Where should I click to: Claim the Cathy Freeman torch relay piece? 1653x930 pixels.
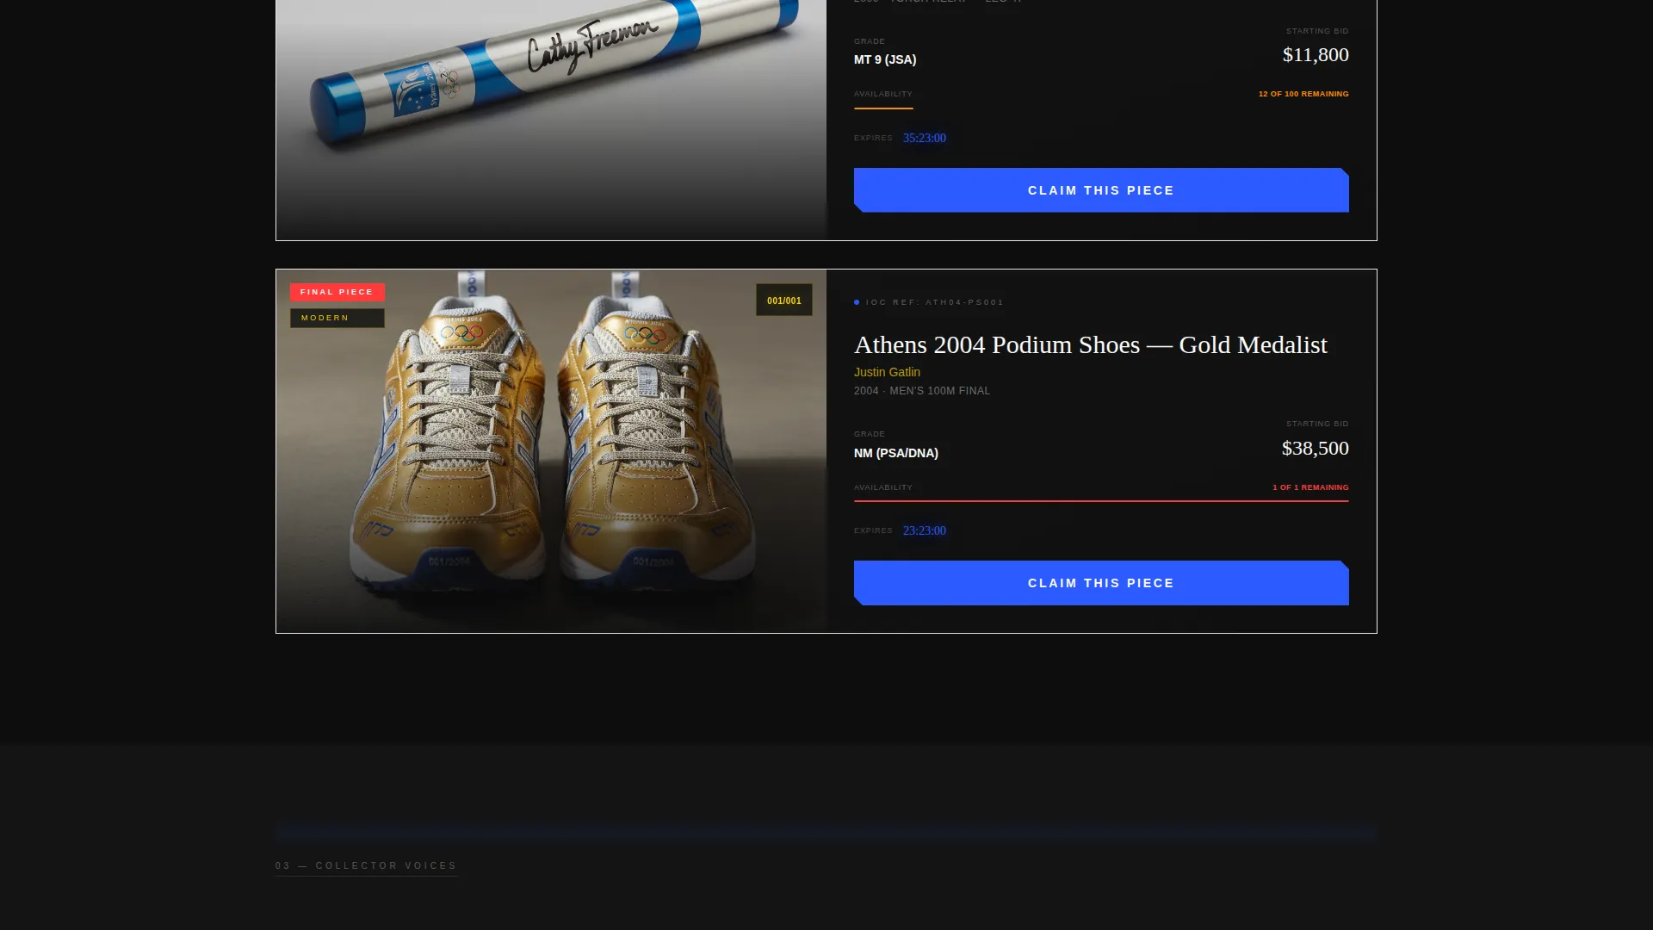click(1101, 190)
